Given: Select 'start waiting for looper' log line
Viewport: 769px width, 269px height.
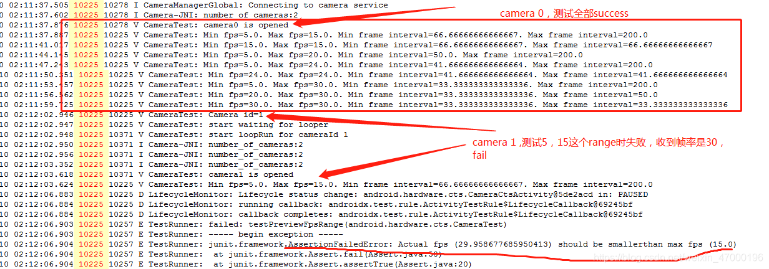Looking at the screenshot, I should (x=164, y=125).
